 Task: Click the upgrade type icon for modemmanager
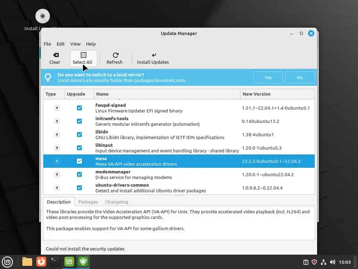tap(57, 174)
